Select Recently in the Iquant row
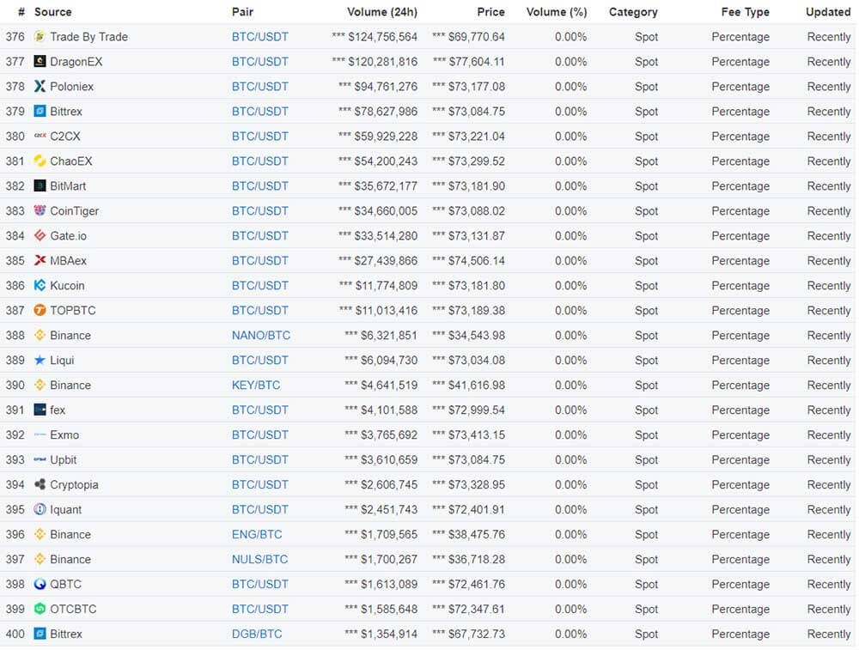The width and height of the screenshot is (859, 650). (828, 509)
